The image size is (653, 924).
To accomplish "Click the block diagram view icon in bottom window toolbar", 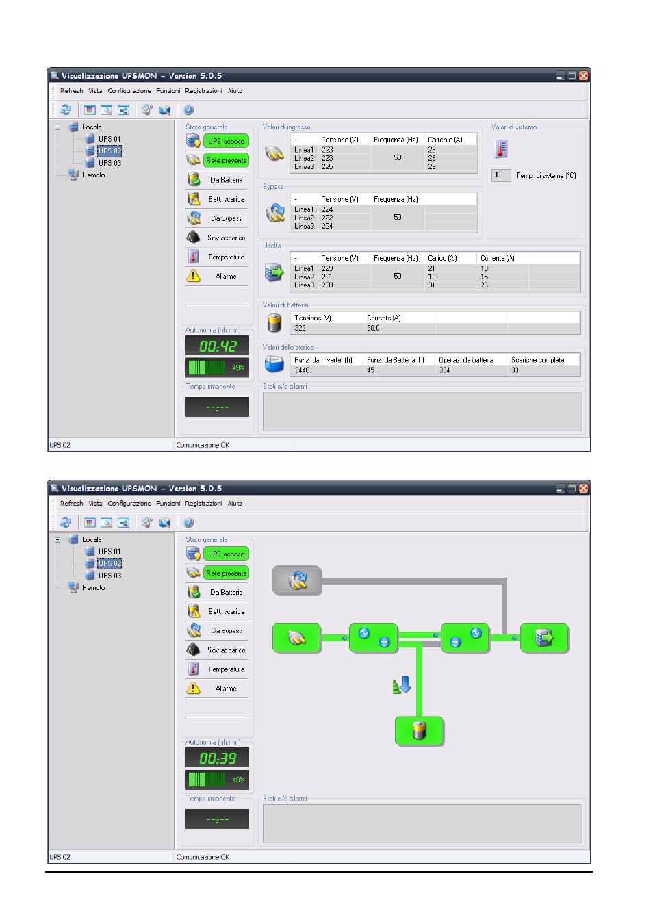I will click(x=124, y=522).
